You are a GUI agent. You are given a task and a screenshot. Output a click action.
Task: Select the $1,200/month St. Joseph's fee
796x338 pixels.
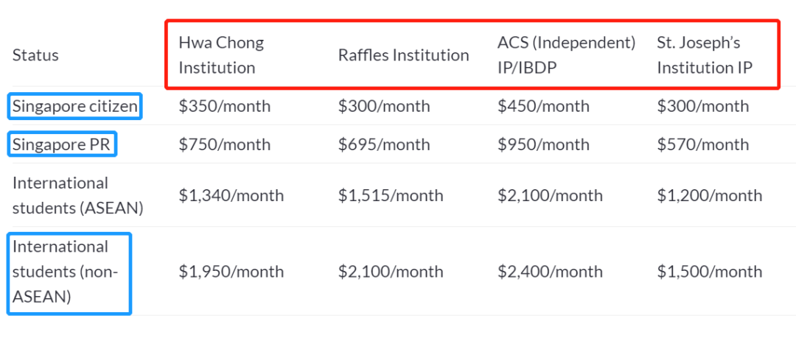(709, 195)
